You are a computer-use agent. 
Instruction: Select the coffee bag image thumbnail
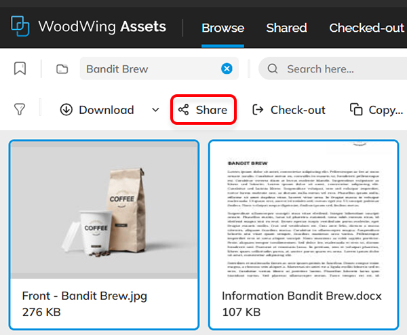pos(104,210)
